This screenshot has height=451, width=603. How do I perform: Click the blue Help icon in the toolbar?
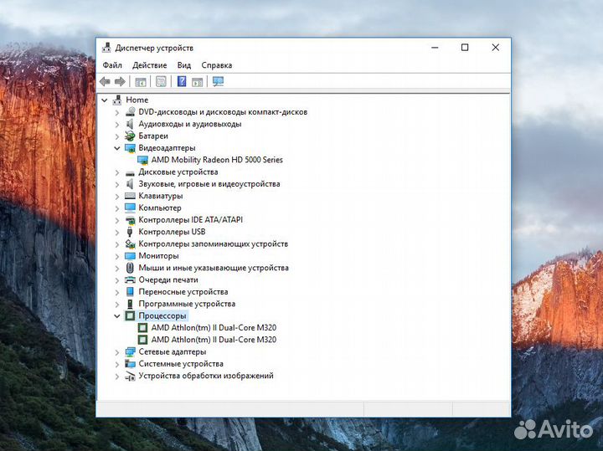tap(181, 81)
